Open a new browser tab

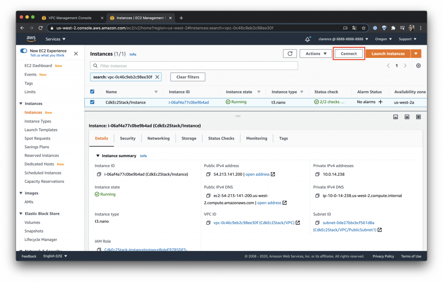pos(181,18)
